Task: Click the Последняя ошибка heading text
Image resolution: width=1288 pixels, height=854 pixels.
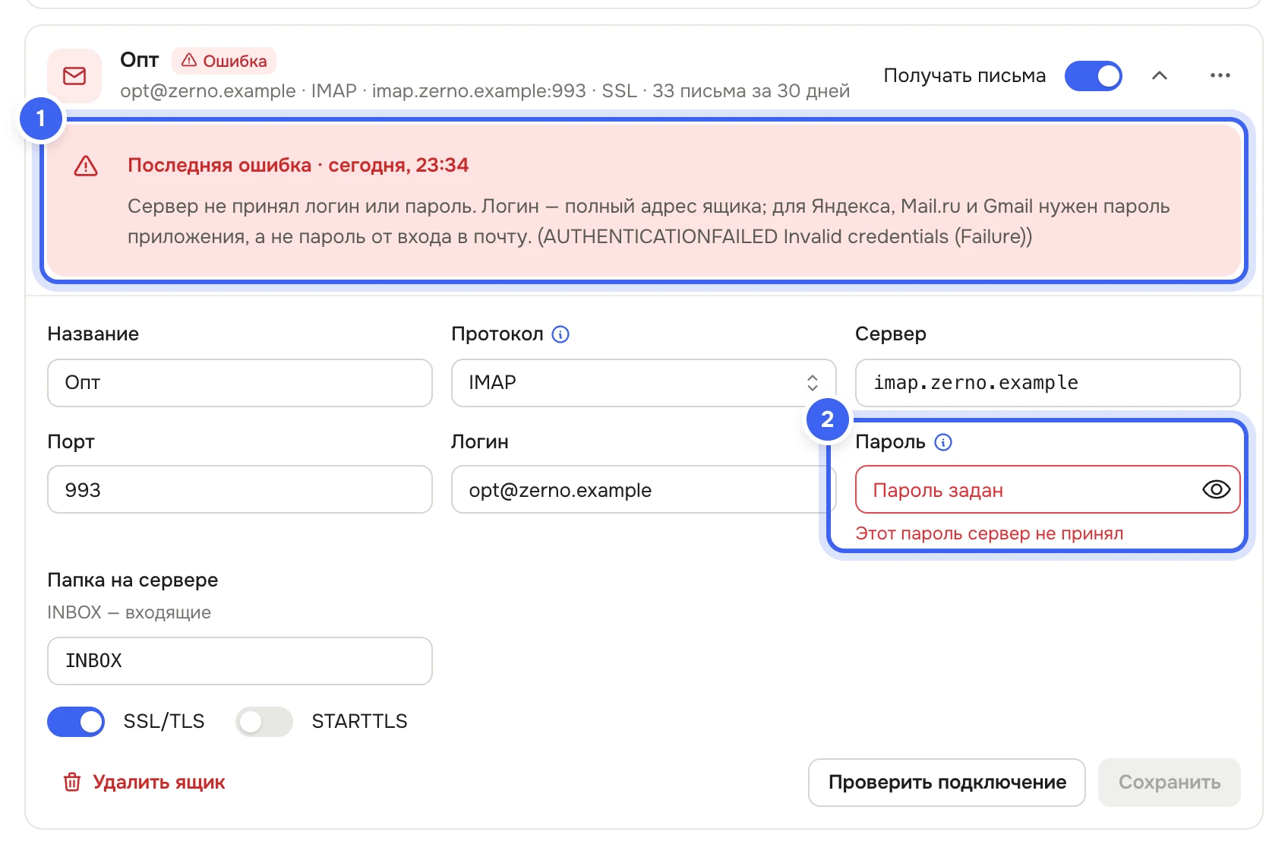Action: point(298,165)
